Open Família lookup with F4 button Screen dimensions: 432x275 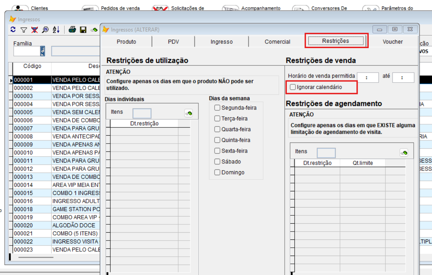(x=42, y=51)
